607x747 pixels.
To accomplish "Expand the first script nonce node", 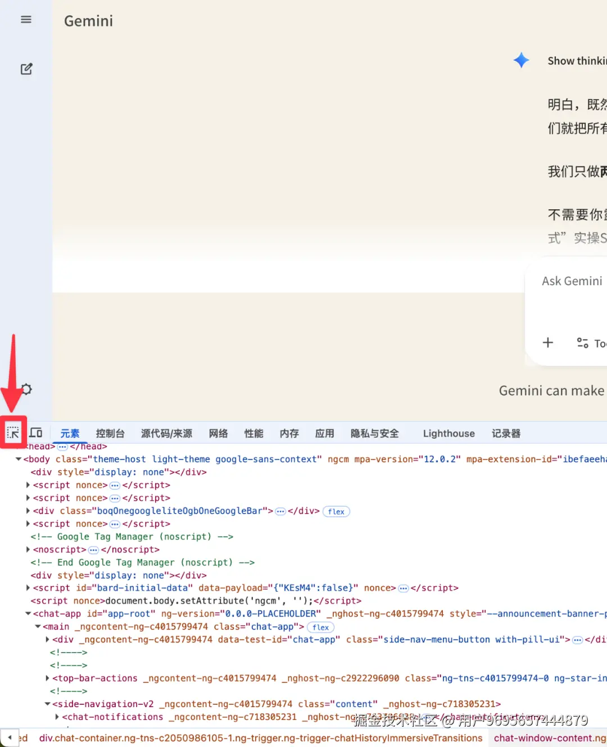I will click(28, 485).
